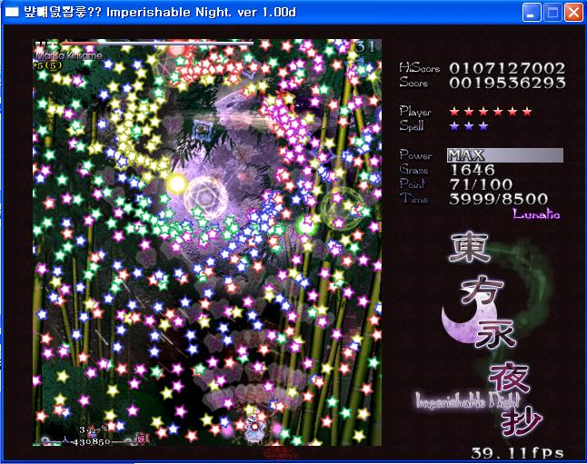The image size is (587, 464).
Task: Click the Power MAX gauge bar
Action: click(504, 155)
